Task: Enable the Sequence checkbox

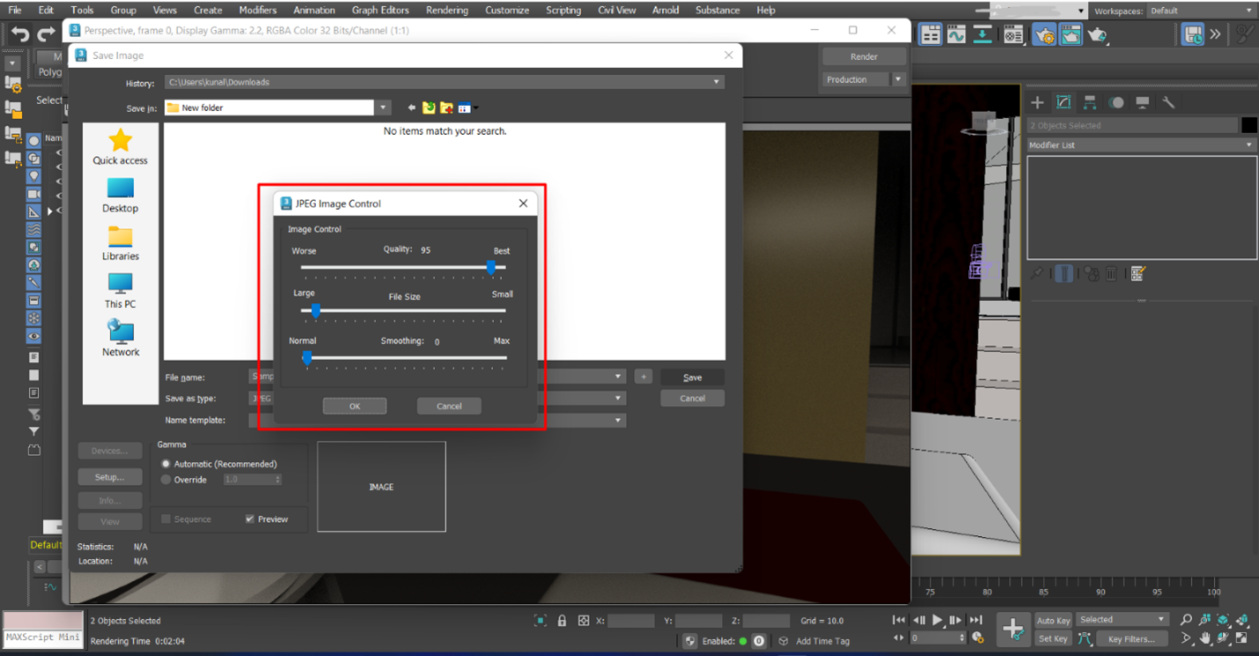Action: click(165, 519)
